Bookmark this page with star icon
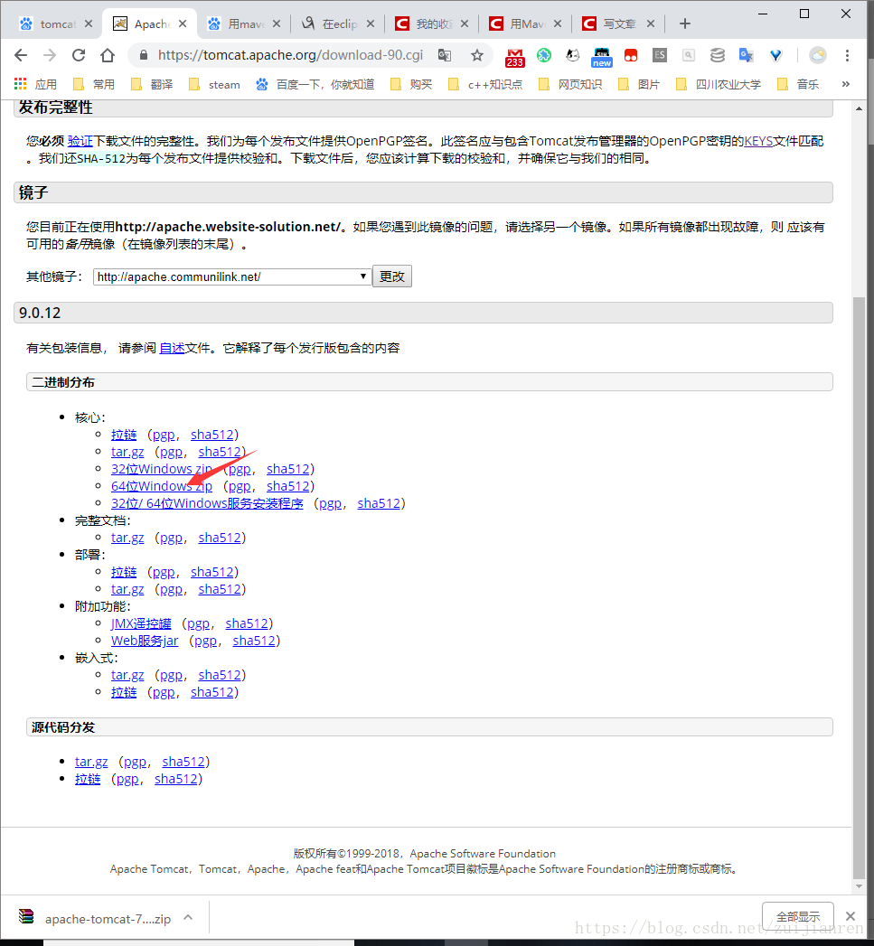The height and width of the screenshot is (946, 874). (x=477, y=55)
